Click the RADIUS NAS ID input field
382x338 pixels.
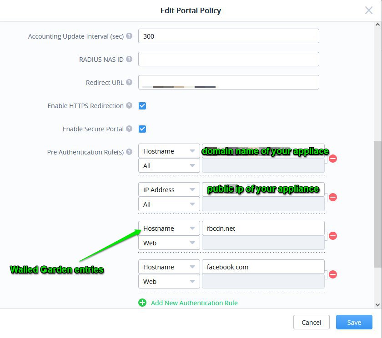point(228,59)
